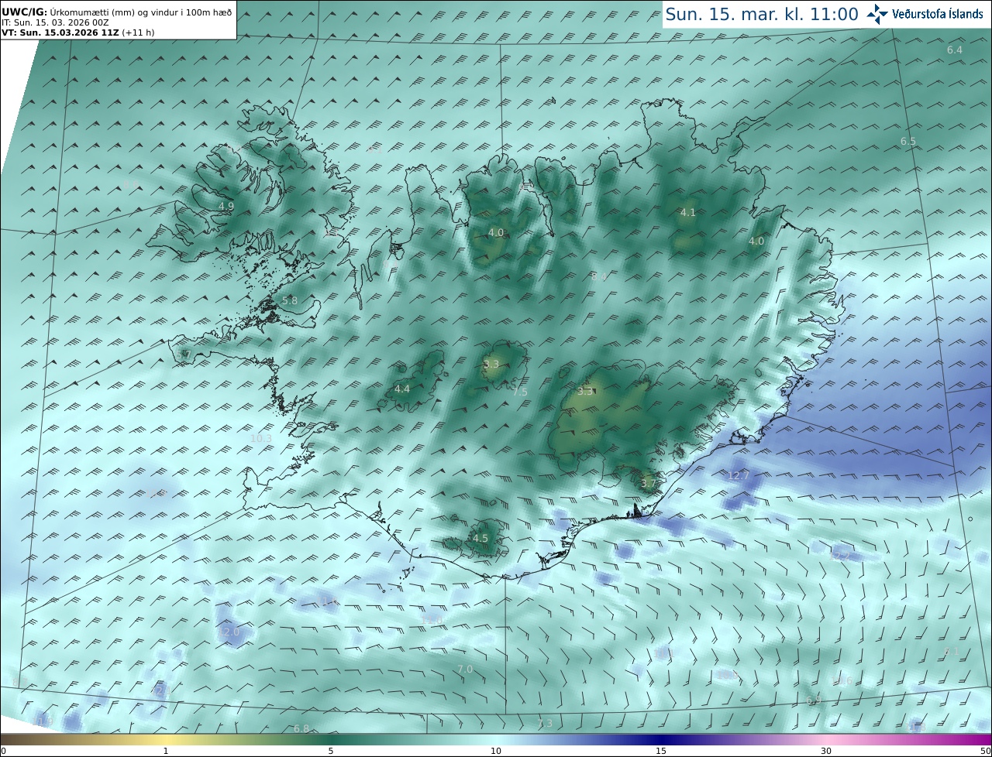Click the 'VT: Sun. 15.03.2026 11Z' line

[77, 33]
